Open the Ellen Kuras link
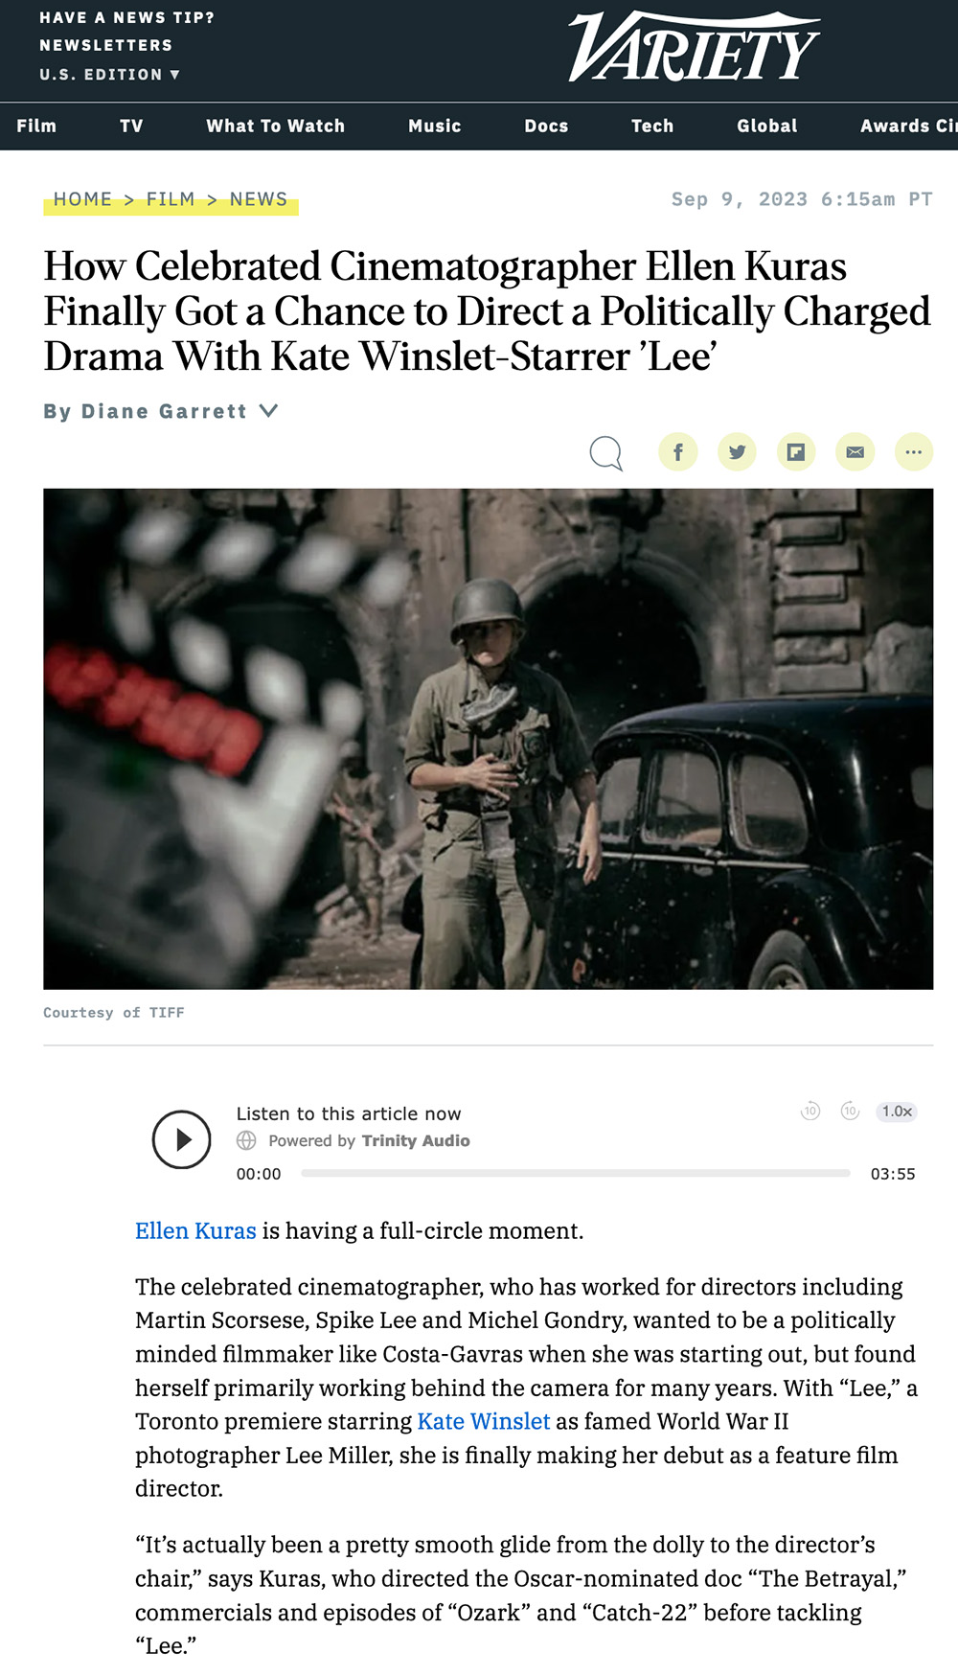The height and width of the screenshot is (1675, 958). (195, 1230)
